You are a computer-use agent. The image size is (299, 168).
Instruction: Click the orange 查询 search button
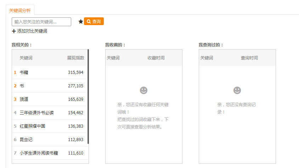point(94,22)
